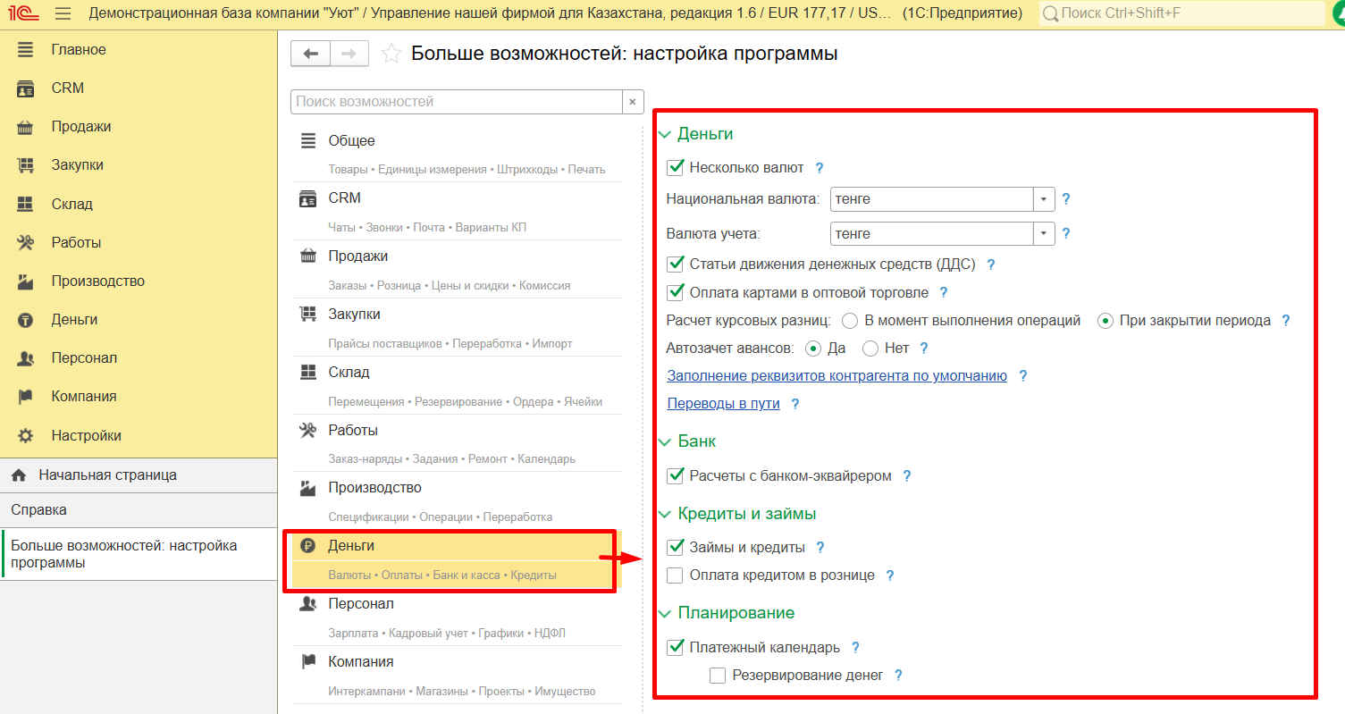Open the Национальная валюта dropdown
Image resolution: width=1345 pixels, height=714 pixels.
(1043, 198)
